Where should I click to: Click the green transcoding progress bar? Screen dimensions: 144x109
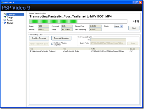(78, 21)
